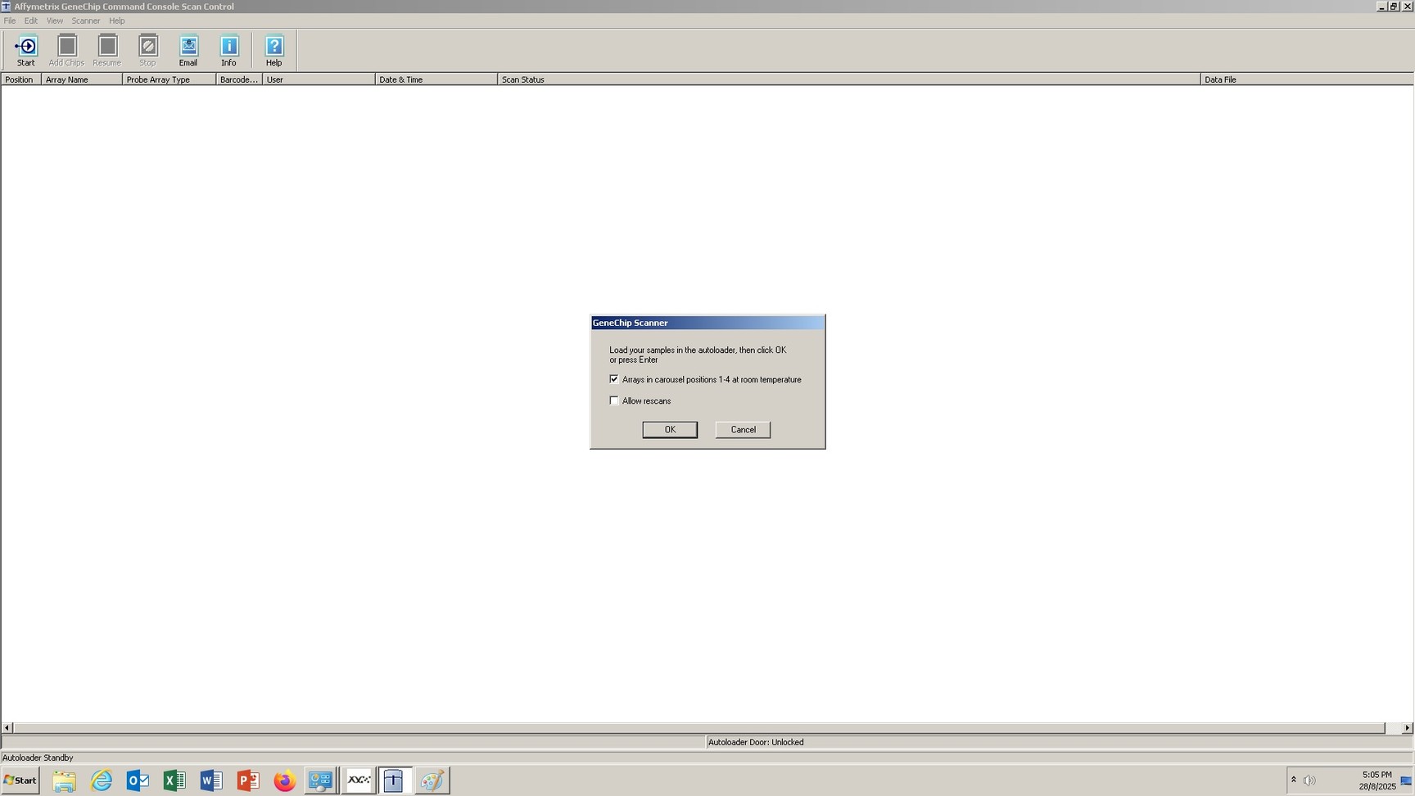Open Paint from the taskbar

[x=432, y=780]
